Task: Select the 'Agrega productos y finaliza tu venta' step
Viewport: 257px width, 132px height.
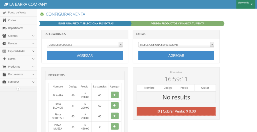Action: click(177, 24)
